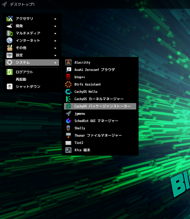Click the Avahi Zeroconf browser icon
Viewport: 190px width, 219px height.
(x=68, y=70)
